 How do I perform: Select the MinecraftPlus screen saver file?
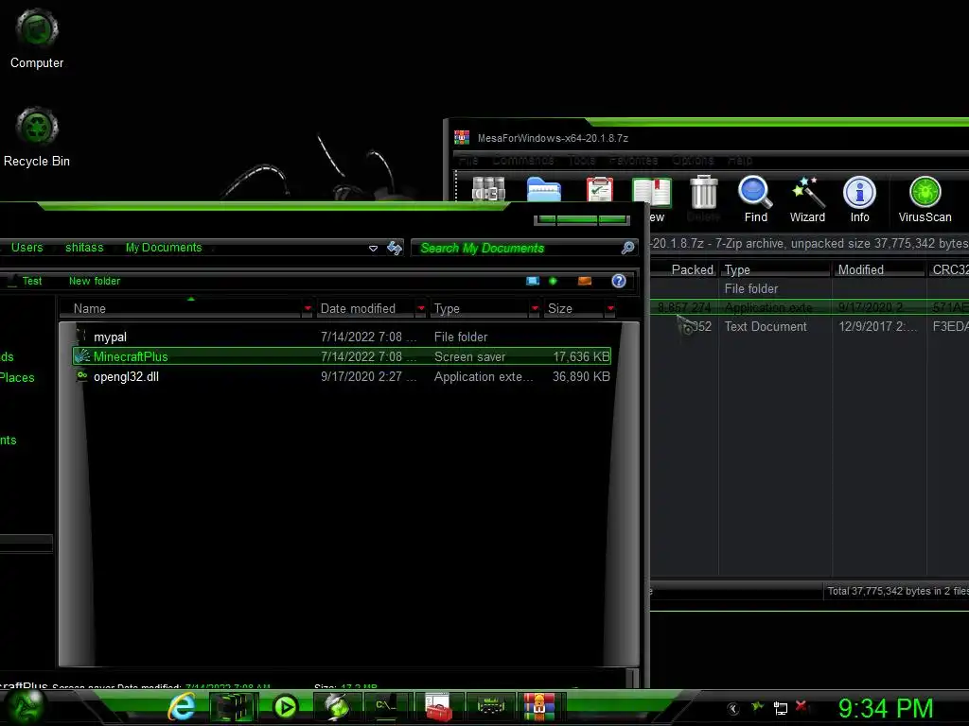click(x=342, y=356)
